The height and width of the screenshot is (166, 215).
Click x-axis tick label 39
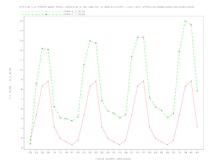pyautogui.click(x=108, y=152)
